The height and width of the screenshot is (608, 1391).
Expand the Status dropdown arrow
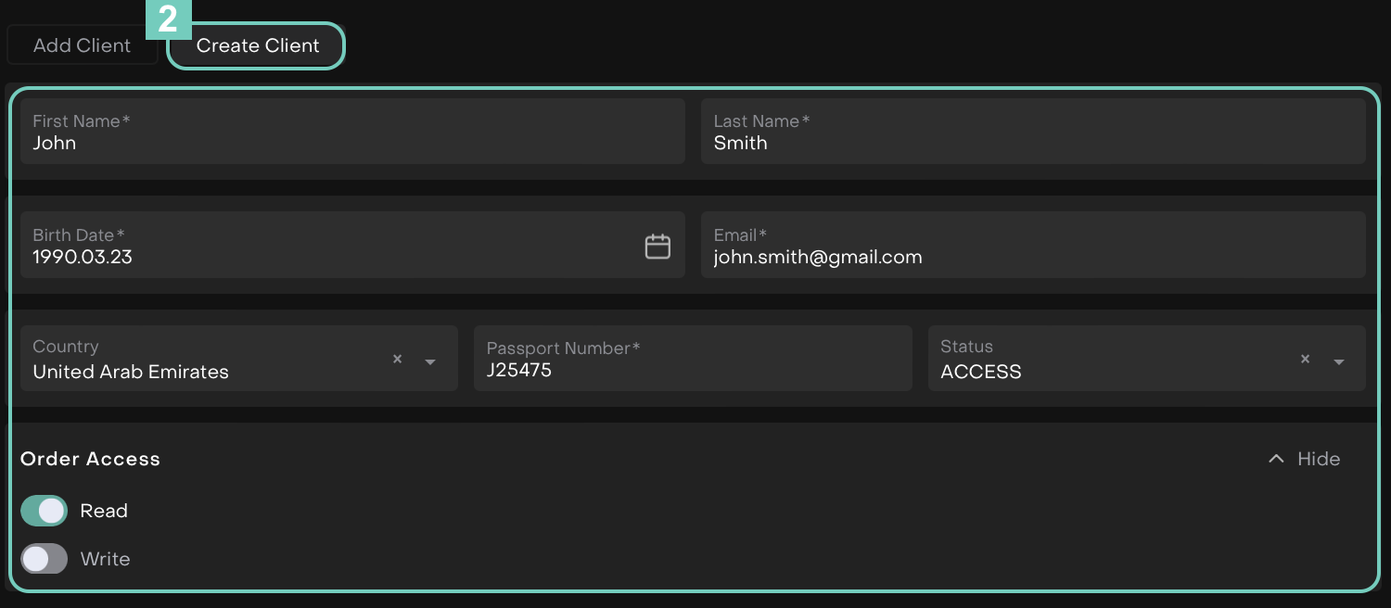coord(1339,361)
